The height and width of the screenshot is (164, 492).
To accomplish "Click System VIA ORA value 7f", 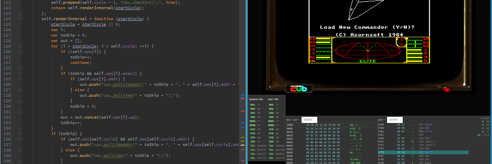I will [258, 105].
